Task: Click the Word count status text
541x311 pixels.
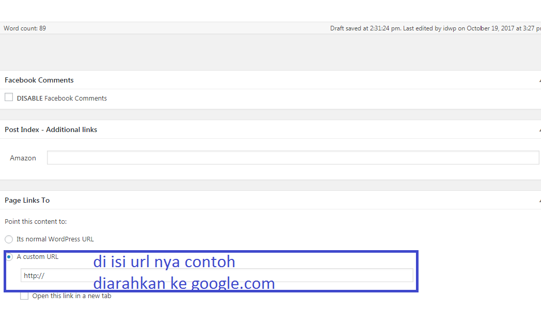Action: 25,28
